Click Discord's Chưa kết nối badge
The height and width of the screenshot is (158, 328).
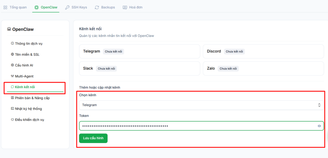coord(234,52)
